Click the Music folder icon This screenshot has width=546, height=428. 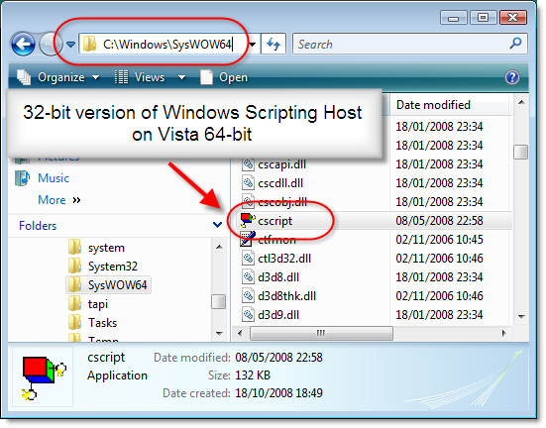click(x=22, y=178)
